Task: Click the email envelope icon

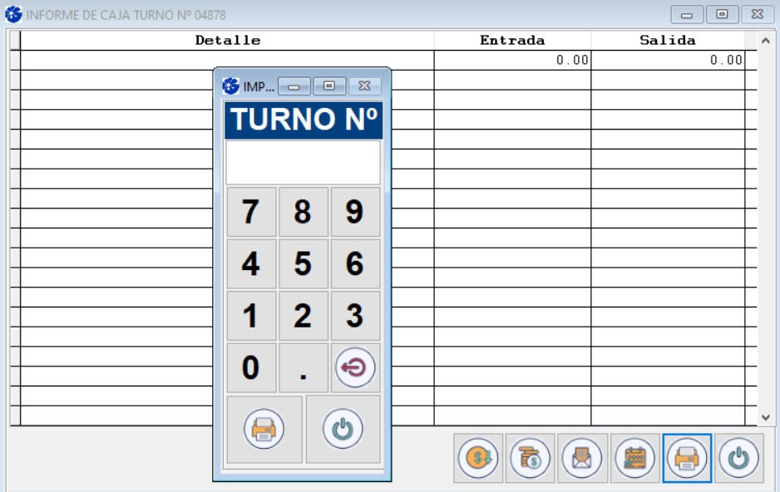Action: (583, 458)
